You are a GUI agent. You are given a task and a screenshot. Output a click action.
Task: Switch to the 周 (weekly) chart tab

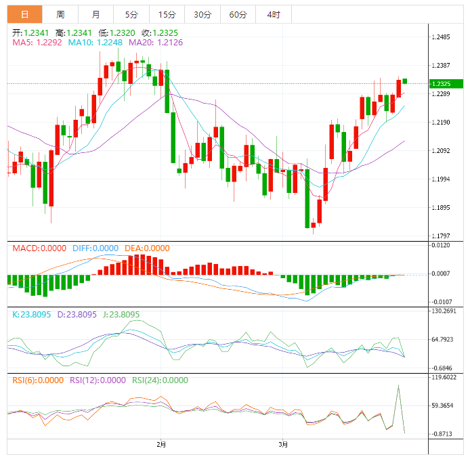click(x=61, y=14)
